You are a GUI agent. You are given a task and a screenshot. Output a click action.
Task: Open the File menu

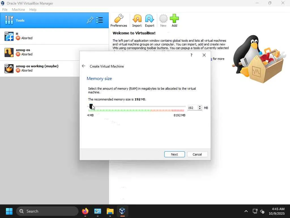tap(5, 9)
